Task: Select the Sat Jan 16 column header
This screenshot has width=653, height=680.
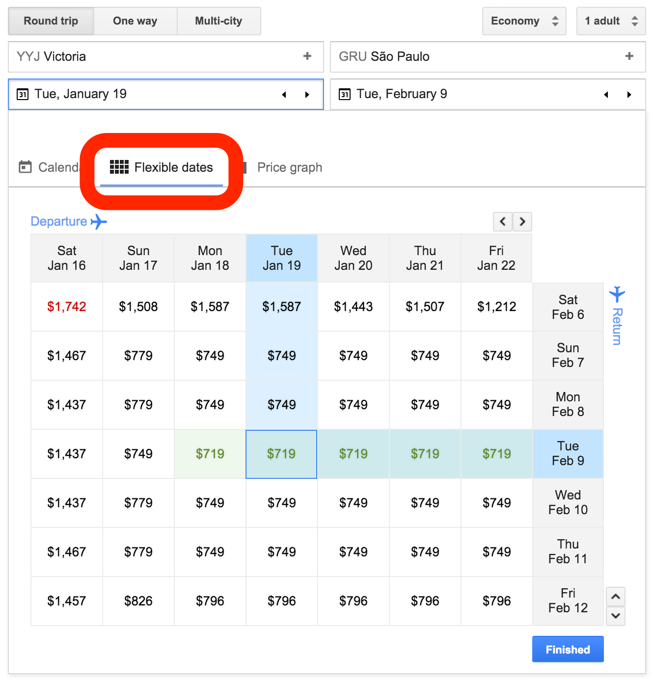Action: 67,258
